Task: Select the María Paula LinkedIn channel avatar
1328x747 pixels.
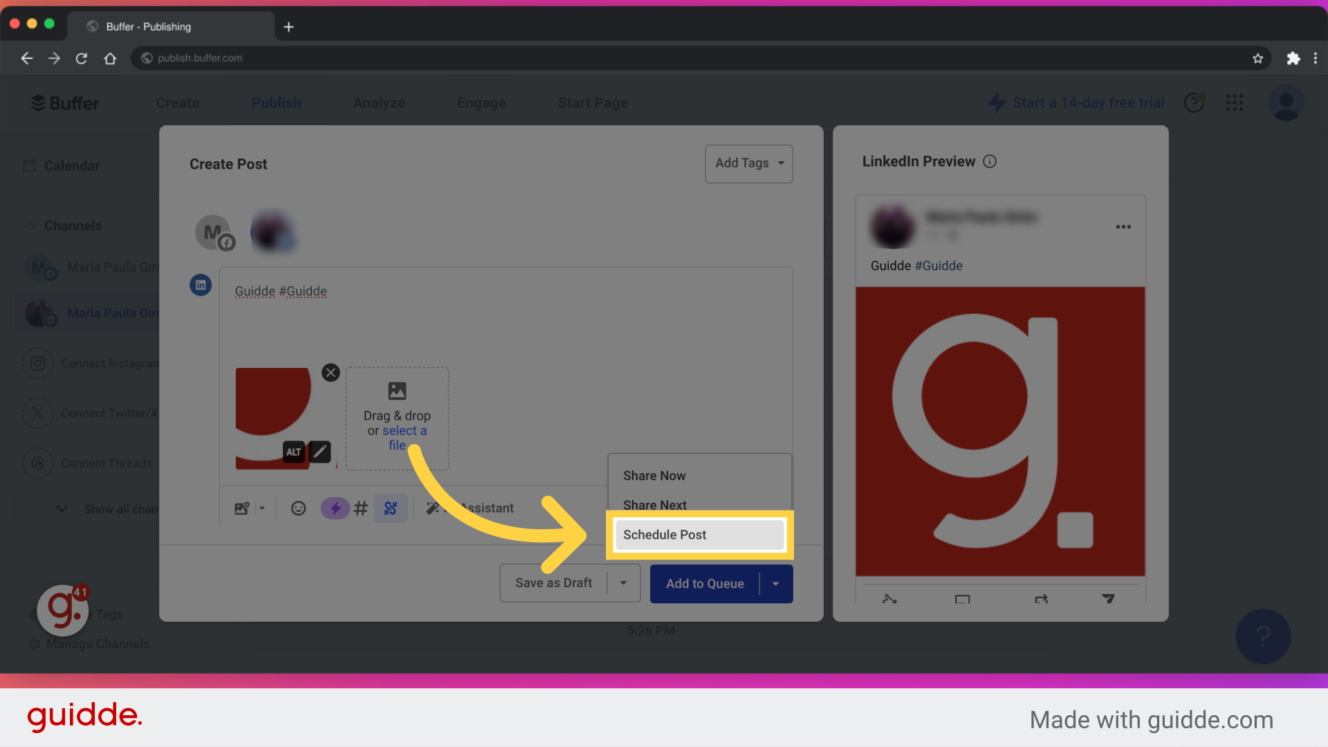Action: click(273, 231)
